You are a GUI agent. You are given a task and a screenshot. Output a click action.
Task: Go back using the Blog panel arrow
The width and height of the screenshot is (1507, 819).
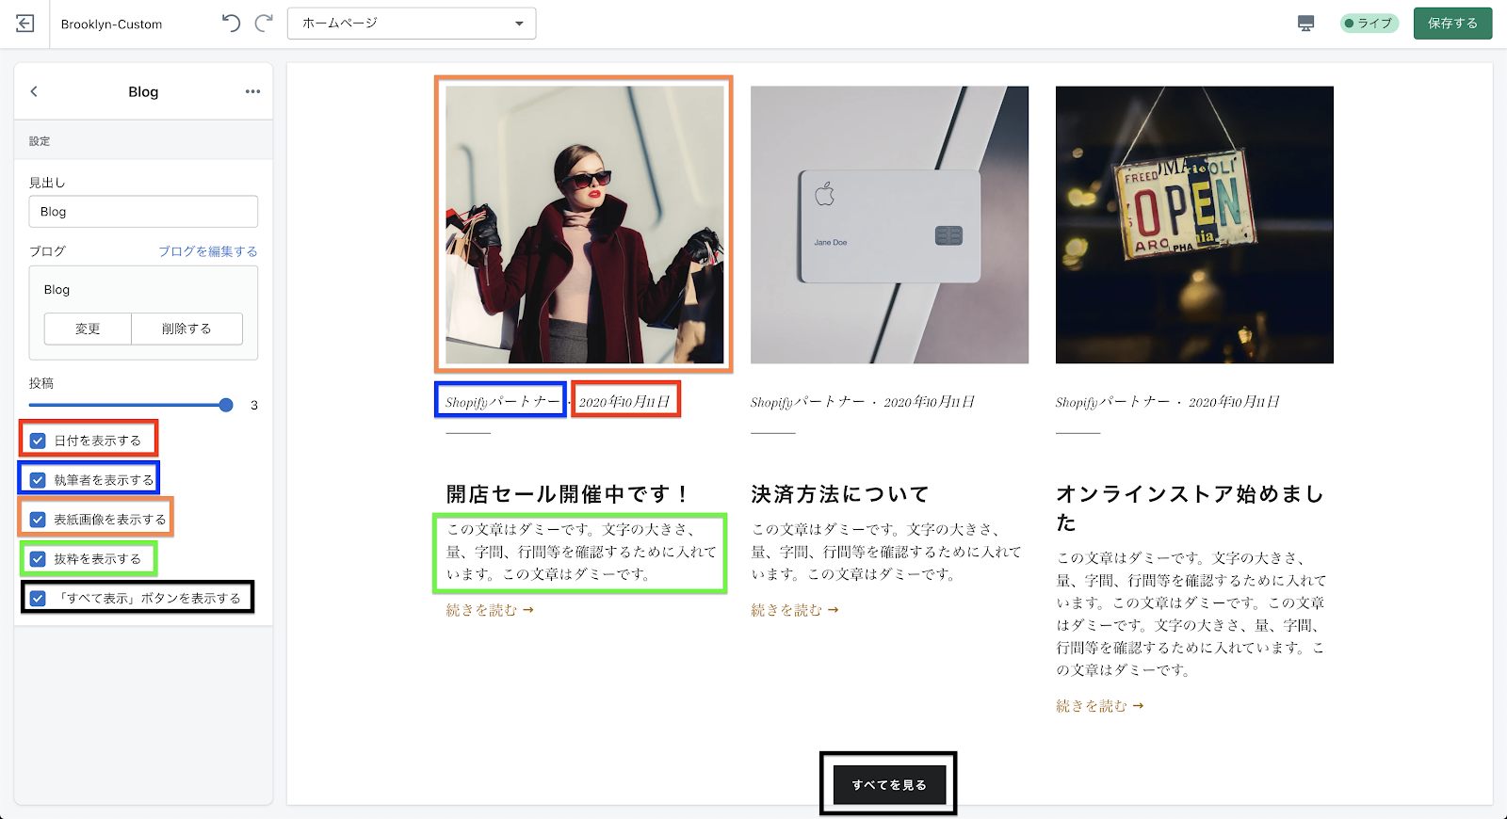point(34,91)
